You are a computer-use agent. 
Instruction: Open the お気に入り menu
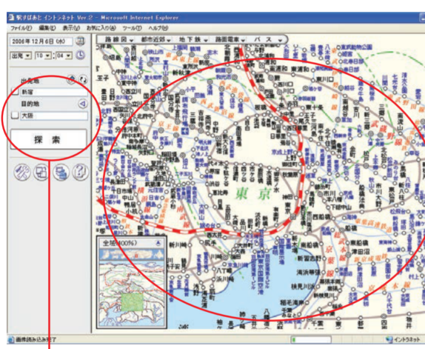coord(101,28)
